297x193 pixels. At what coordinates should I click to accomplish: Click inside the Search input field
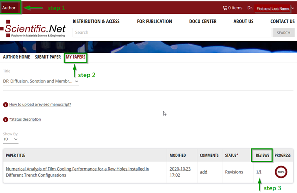[172, 32]
